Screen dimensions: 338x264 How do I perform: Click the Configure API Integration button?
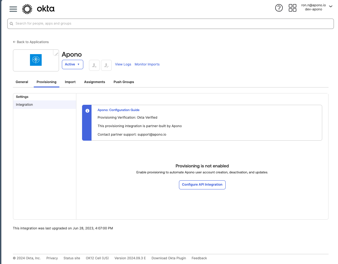point(202,185)
